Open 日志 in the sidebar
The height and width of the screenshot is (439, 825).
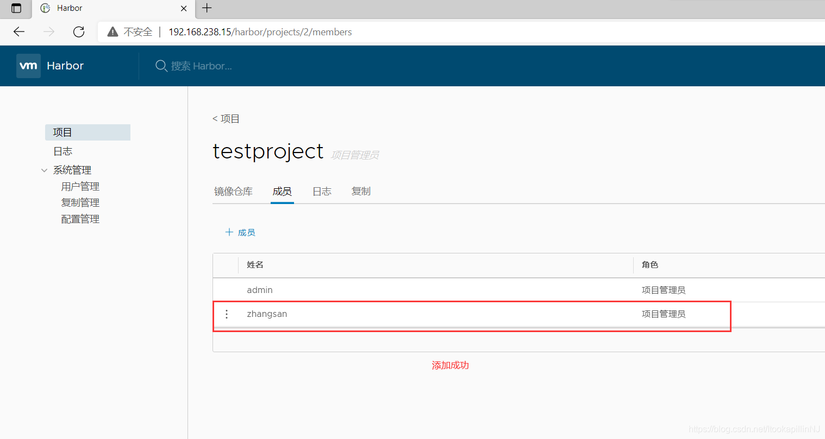click(x=62, y=151)
